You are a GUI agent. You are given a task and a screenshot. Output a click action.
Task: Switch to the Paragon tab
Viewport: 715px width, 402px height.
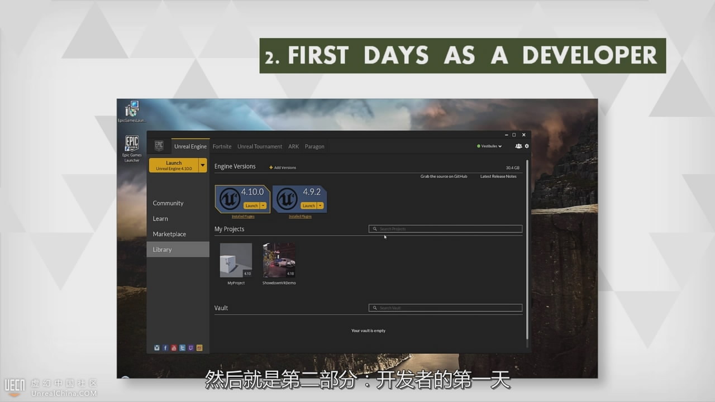tap(314, 146)
